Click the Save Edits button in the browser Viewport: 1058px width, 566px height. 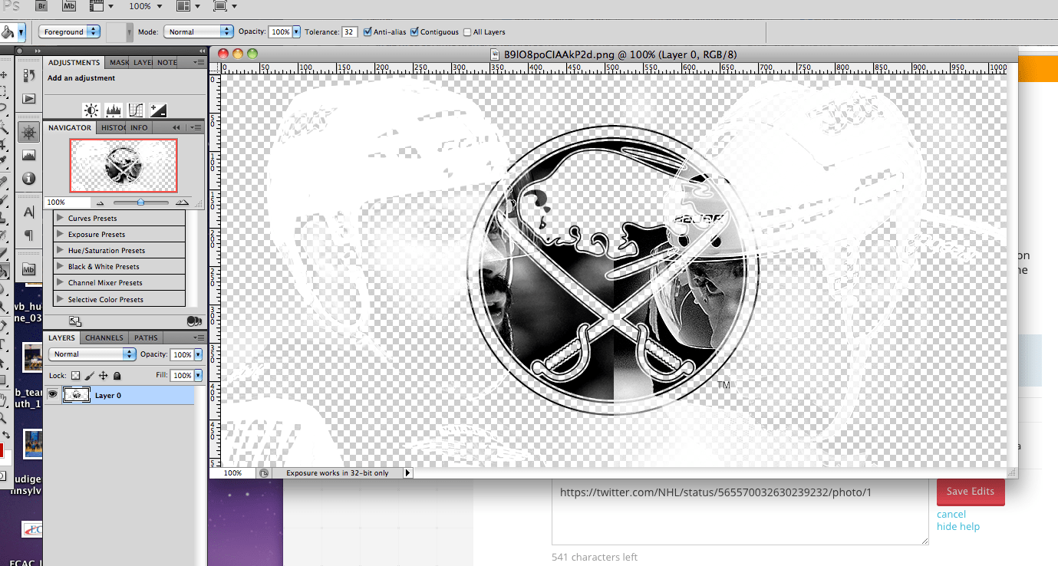[x=971, y=492]
